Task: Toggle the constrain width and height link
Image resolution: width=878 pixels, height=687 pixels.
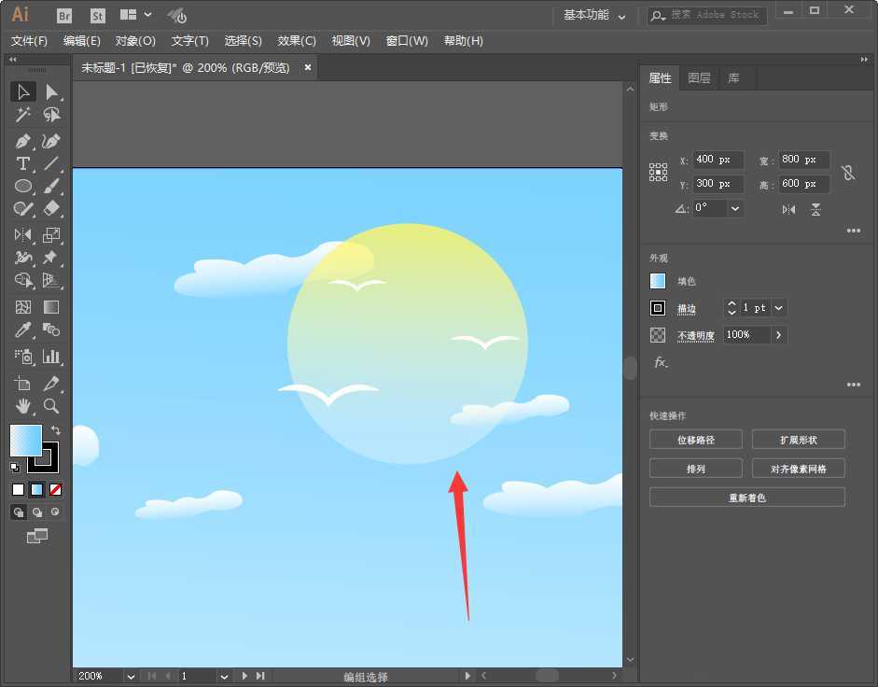Action: (x=847, y=172)
